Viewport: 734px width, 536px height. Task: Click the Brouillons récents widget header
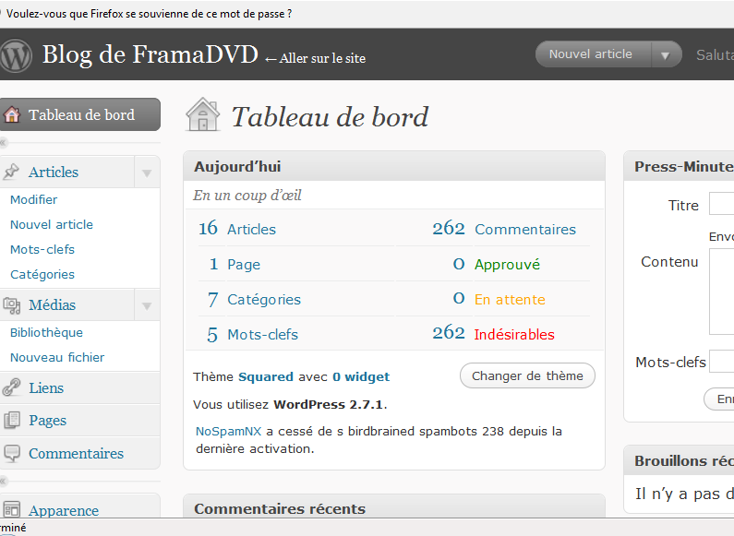coord(680,460)
